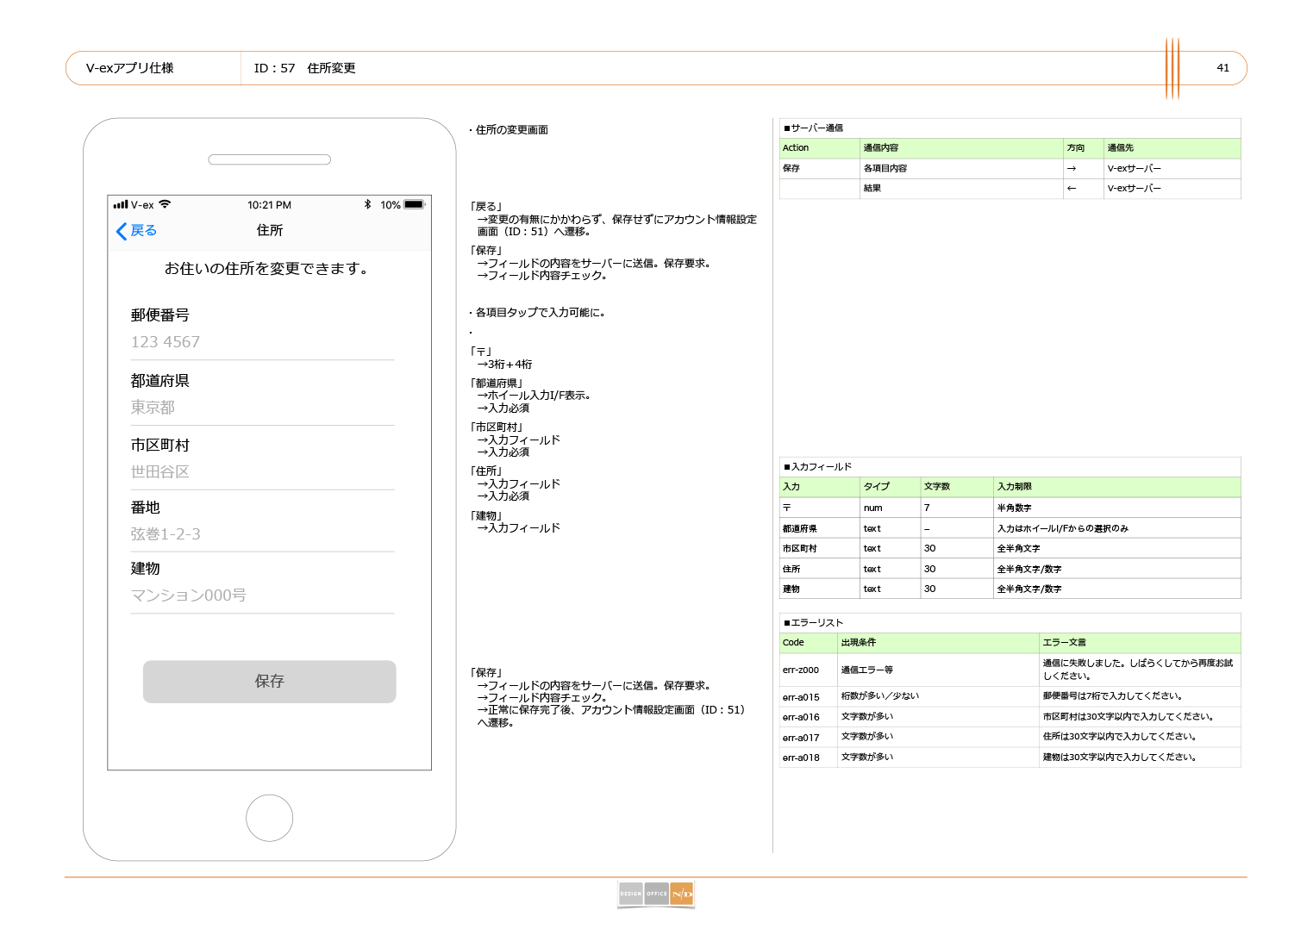Image resolution: width=1313 pixels, height=929 pixels.
Task: Click page number 41 in header
Action: pos(1222,68)
